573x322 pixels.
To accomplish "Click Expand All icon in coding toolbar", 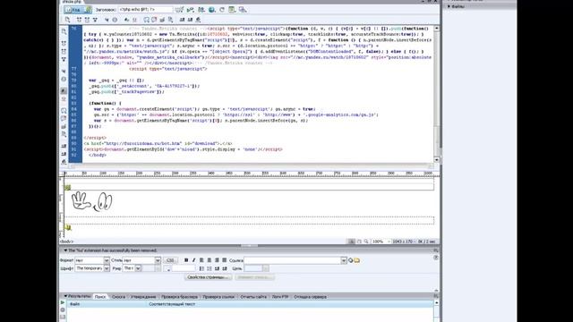I will (64, 59).
